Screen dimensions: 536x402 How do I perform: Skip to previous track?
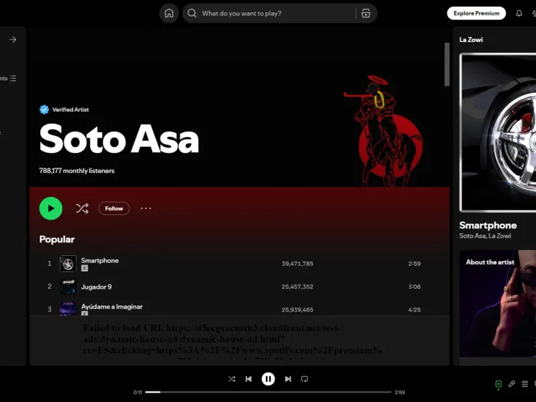(249, 379)
